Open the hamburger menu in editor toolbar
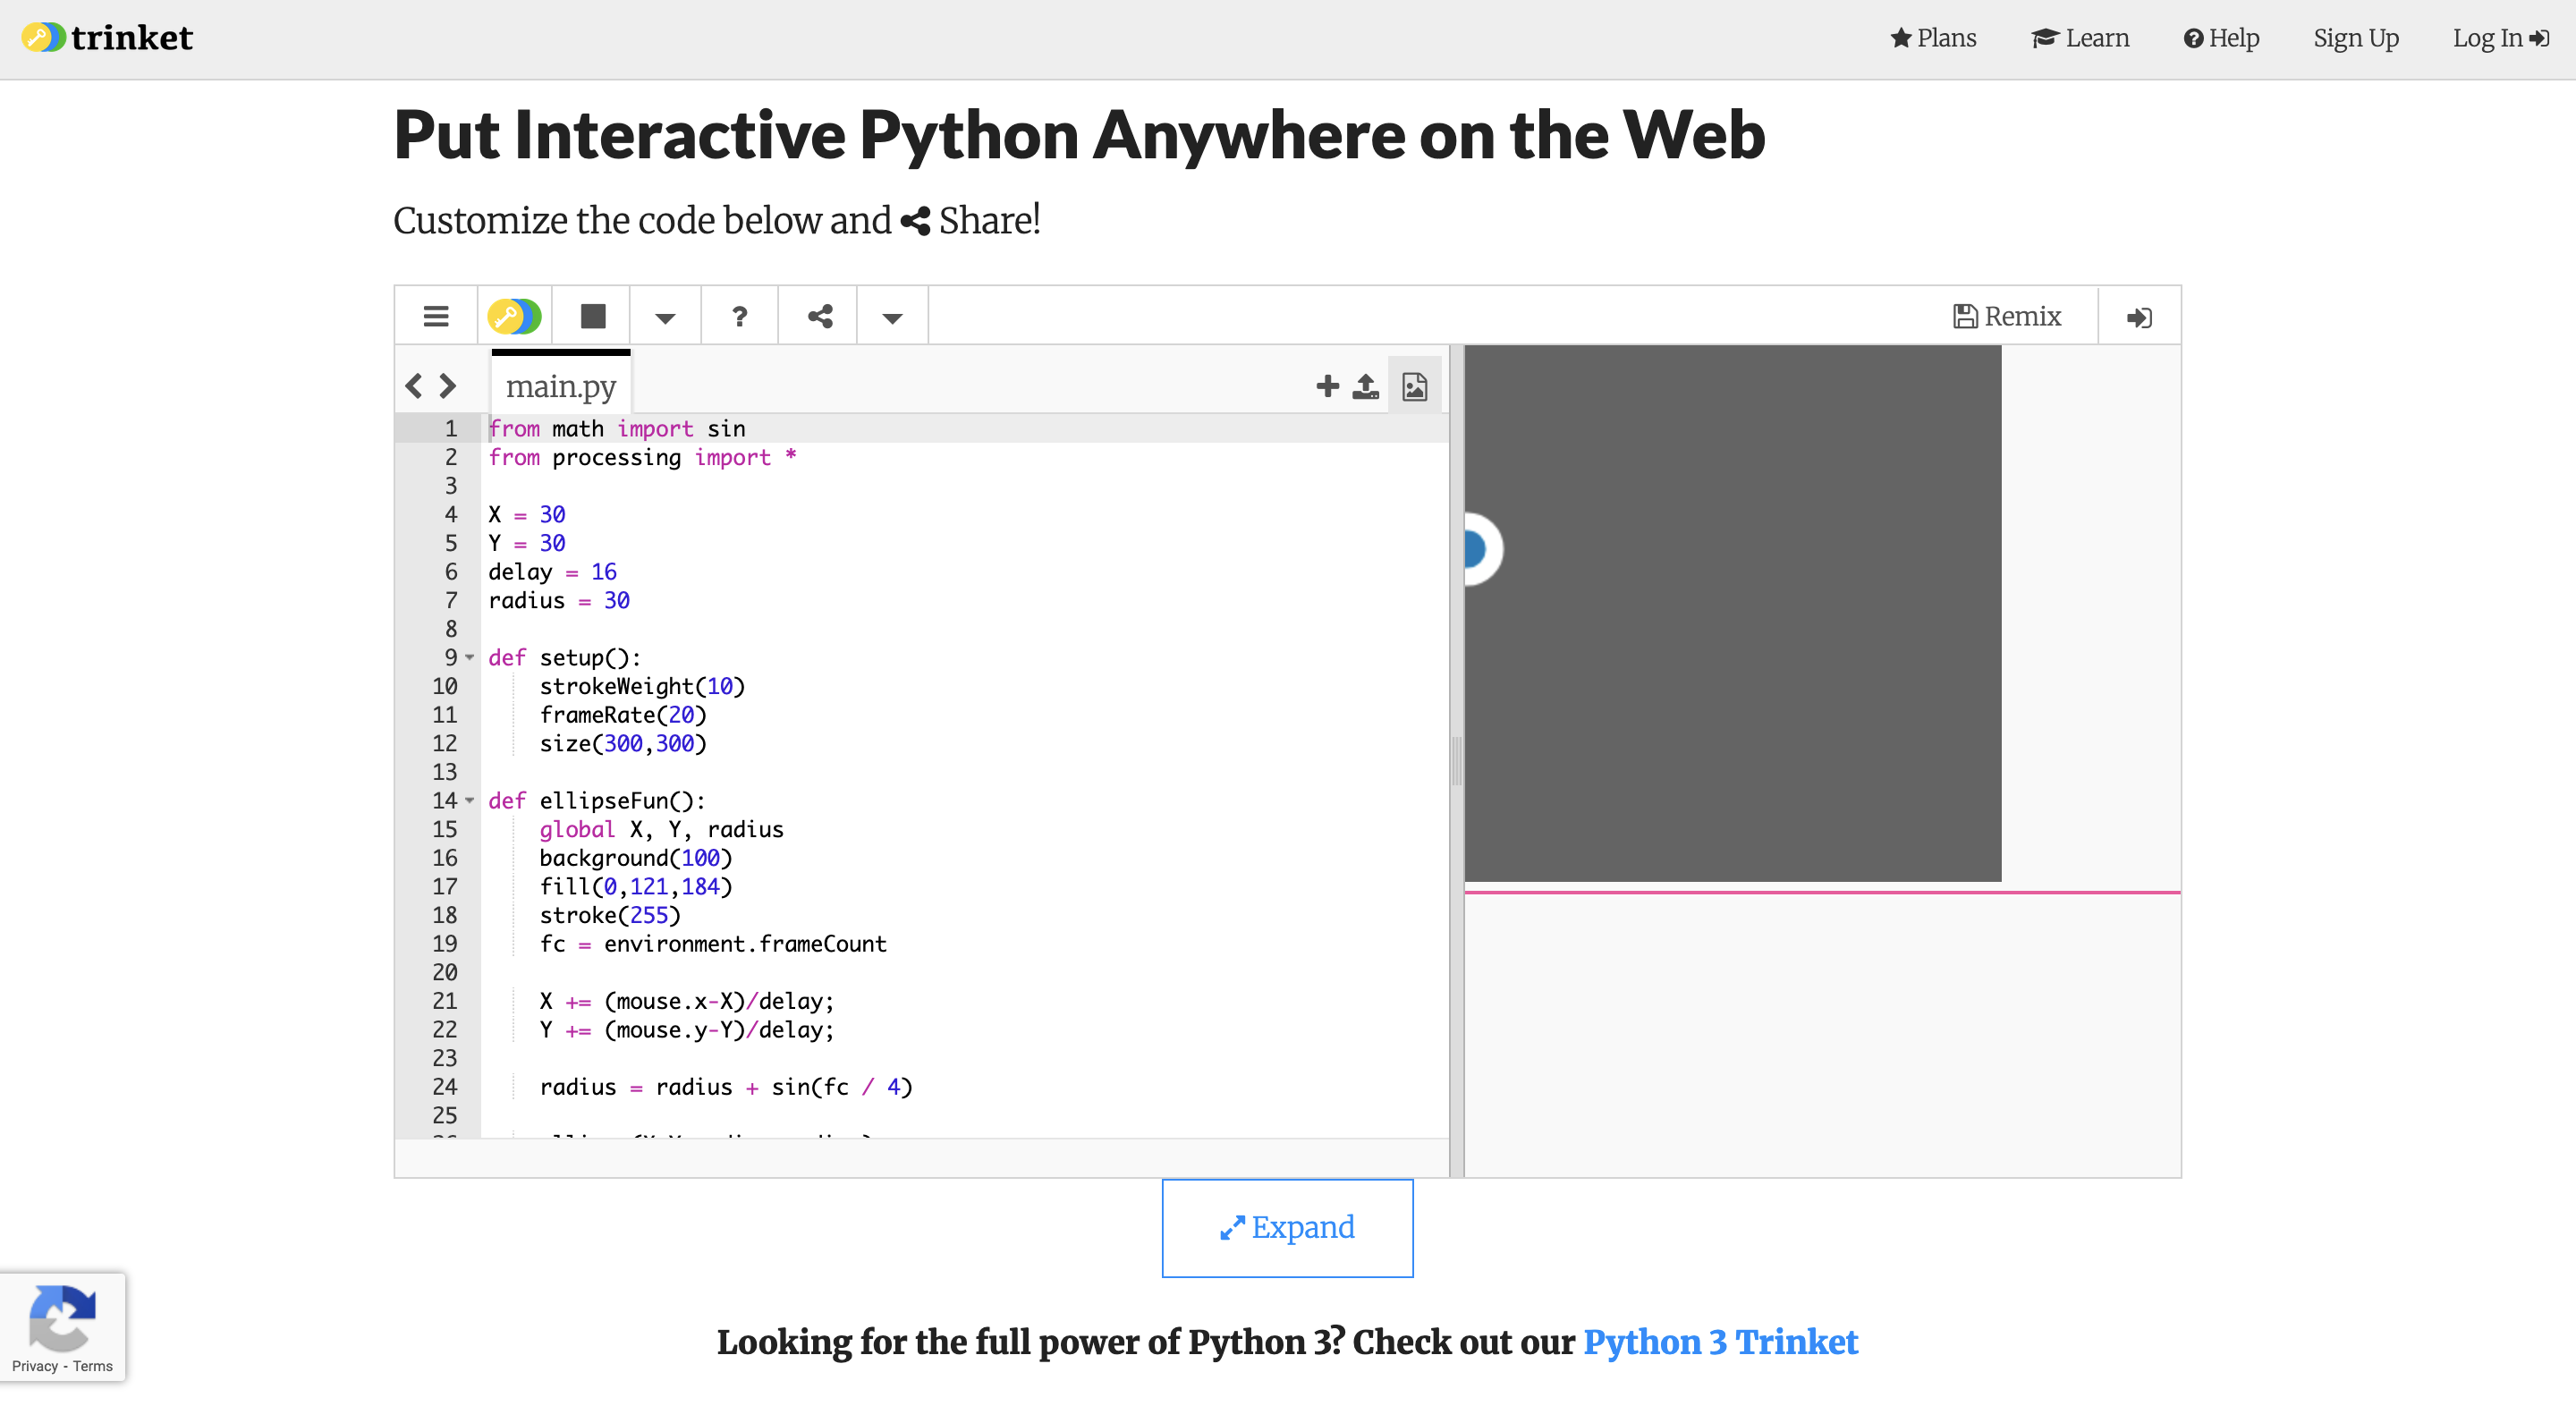The width and height of the screenshot is (2576, 1406). click(436, 317)
